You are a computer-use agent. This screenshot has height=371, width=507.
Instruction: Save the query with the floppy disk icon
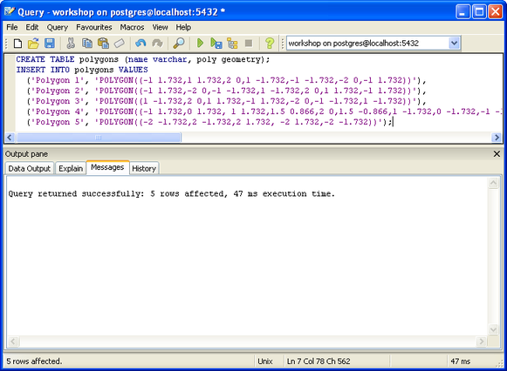[x=50, y=44]
